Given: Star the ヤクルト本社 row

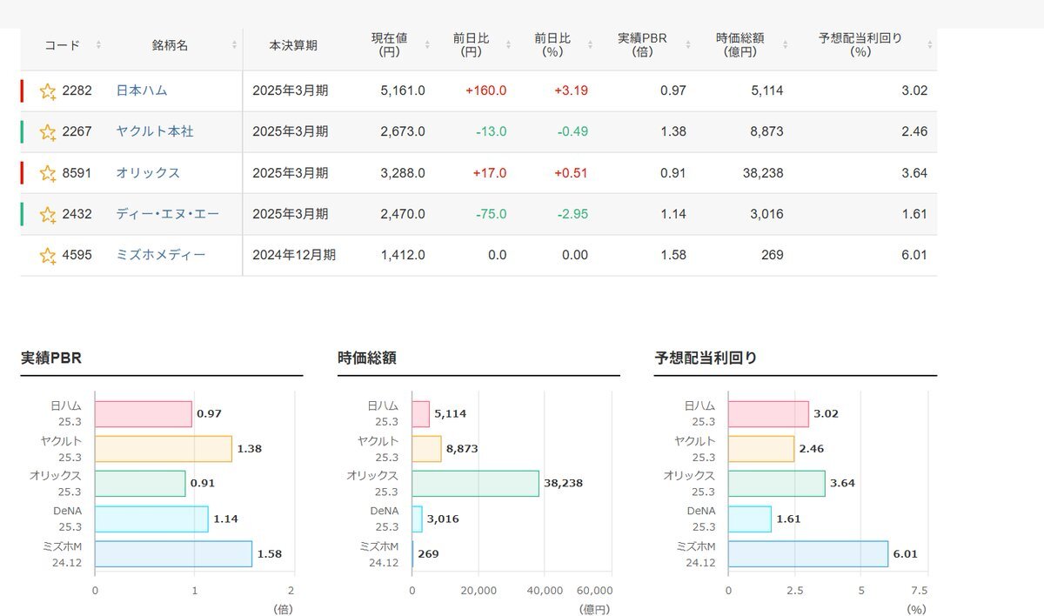Looking at the screenshot, I should click(48, 132).
